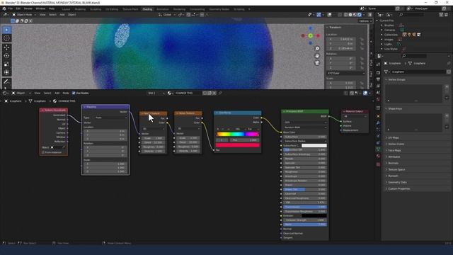The height and width of the screenshot is (255, 453).
Task: Expand the Brushes entry in the outliner
Action: coord(382,25)
